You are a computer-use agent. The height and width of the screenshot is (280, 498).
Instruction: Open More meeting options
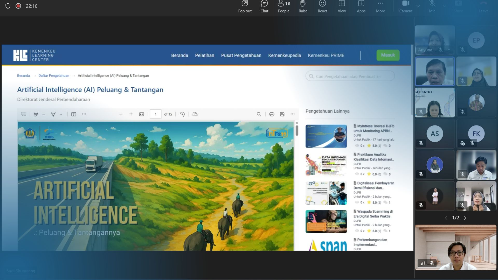click(x=380, y=6)
